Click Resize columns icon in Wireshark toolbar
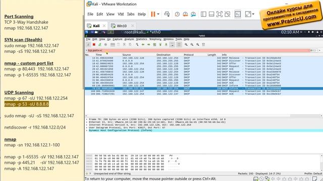The height and width of the screenshot is (181, 323). coord(203,45)
